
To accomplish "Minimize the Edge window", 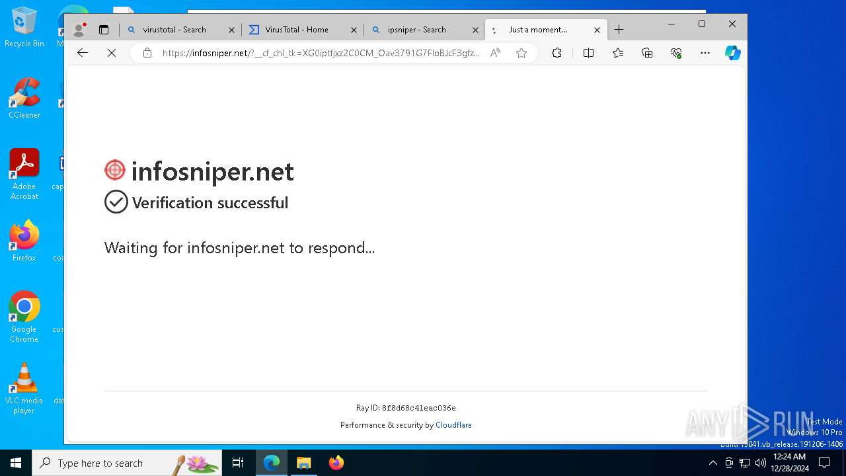I will pyautogui.click(x=672, y=24).
